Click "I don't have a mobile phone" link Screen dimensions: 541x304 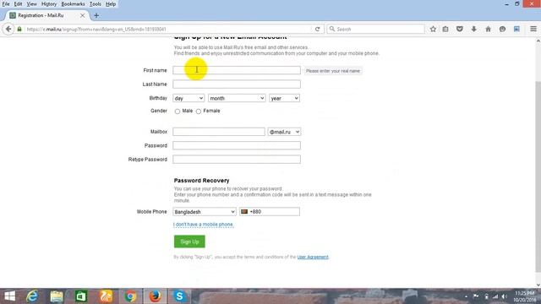click(x=204, y=225)
